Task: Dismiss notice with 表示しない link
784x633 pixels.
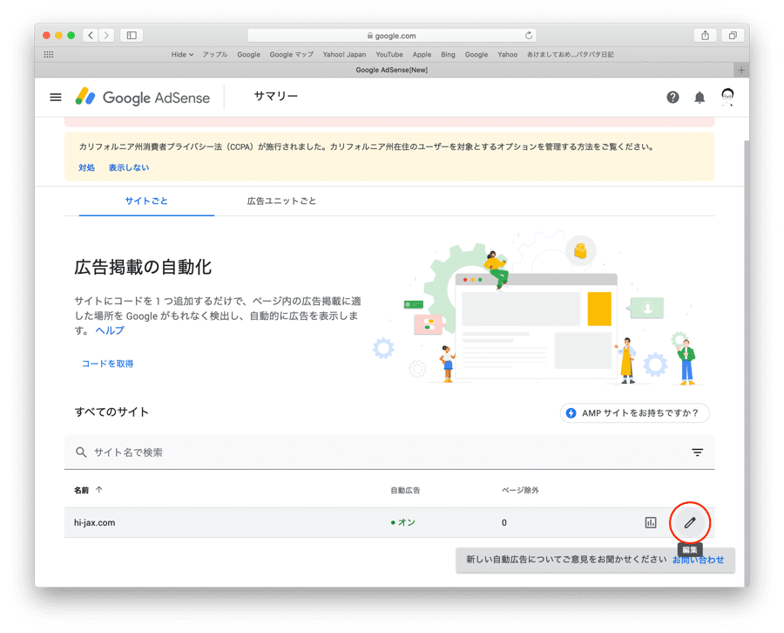Action: (x=129, y=167)
